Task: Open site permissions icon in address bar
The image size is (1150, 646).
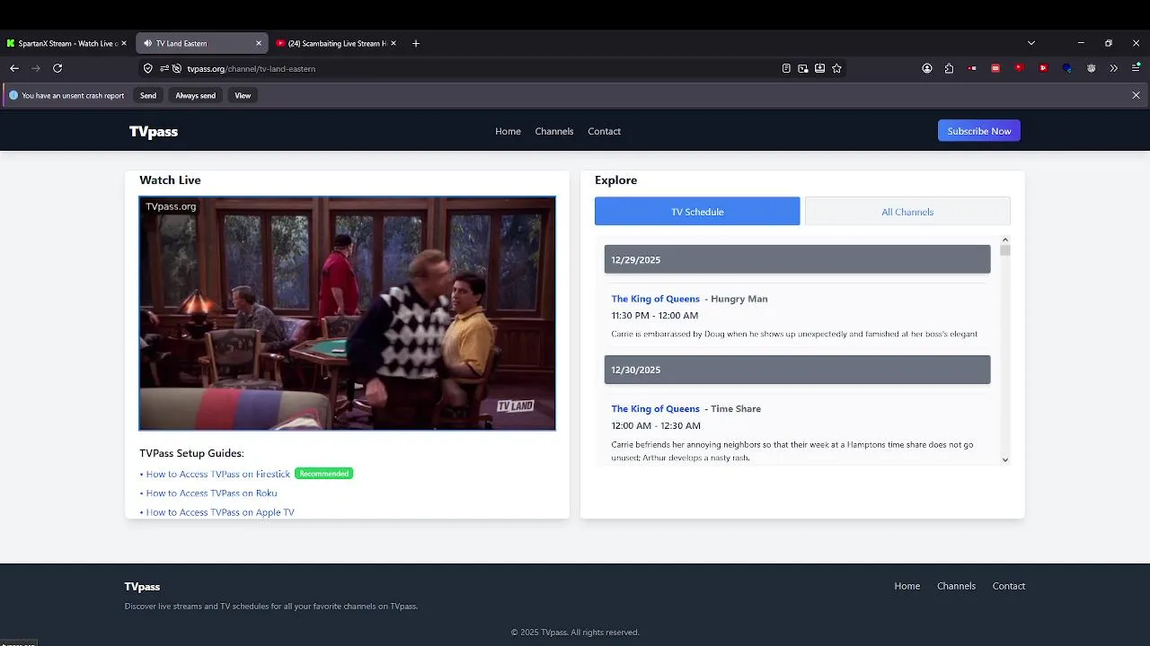Action: pos(164,68)
